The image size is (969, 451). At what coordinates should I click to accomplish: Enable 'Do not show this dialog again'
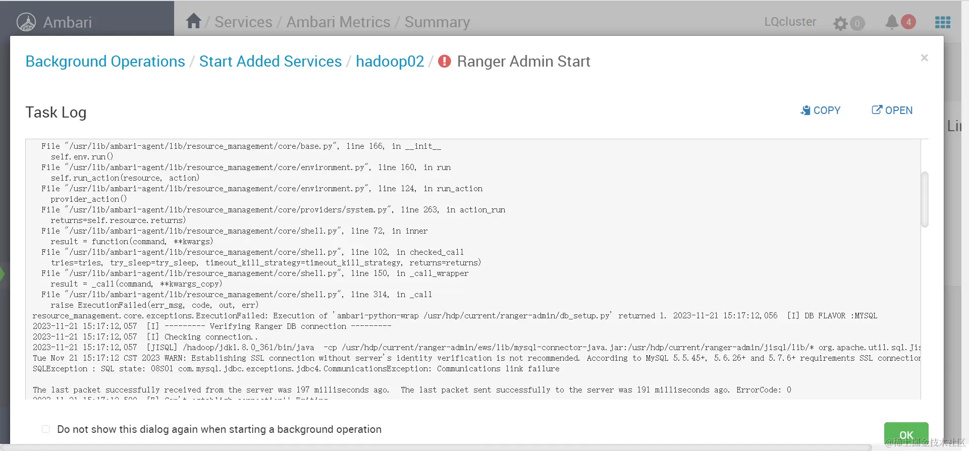tap(46, 429)
